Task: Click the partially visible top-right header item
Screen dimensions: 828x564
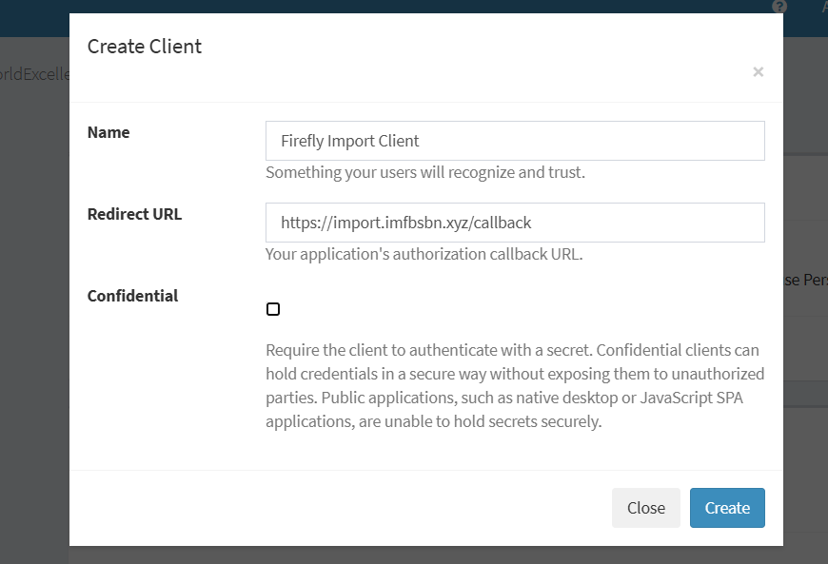Action: coord(823,7)
